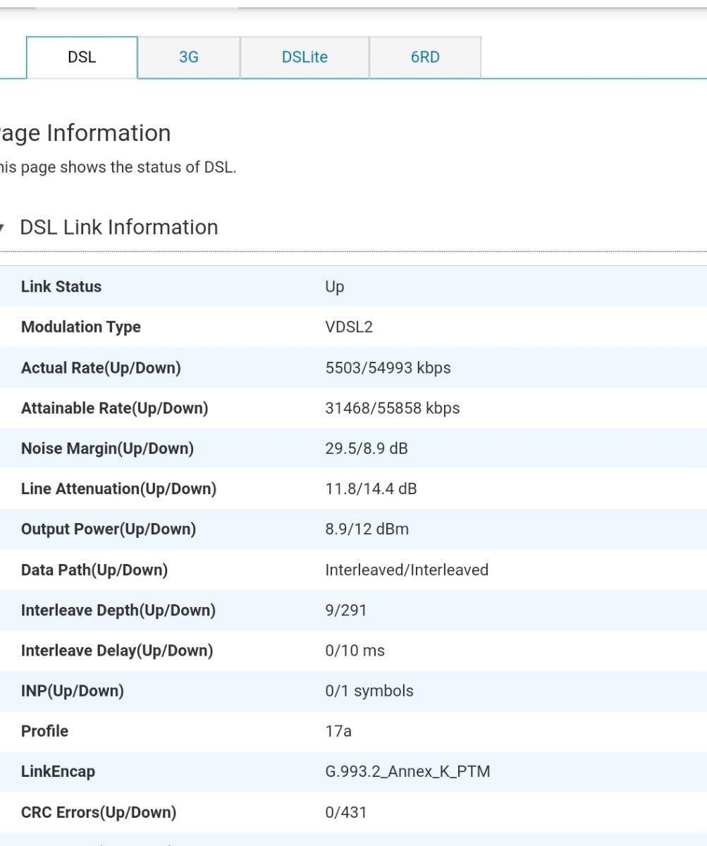
Task: Click the Interleave Depth(Up/Down) label
Action: (x=118, y=610)
